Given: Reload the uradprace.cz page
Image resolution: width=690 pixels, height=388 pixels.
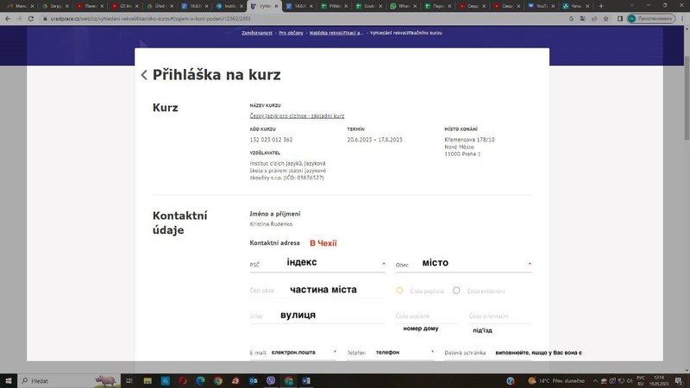Looking at the screenshot, I should pos(31,18).
